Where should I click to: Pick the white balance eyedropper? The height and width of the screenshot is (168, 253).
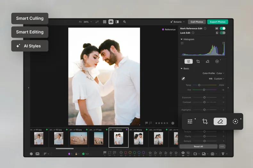[x=183, y=79]
